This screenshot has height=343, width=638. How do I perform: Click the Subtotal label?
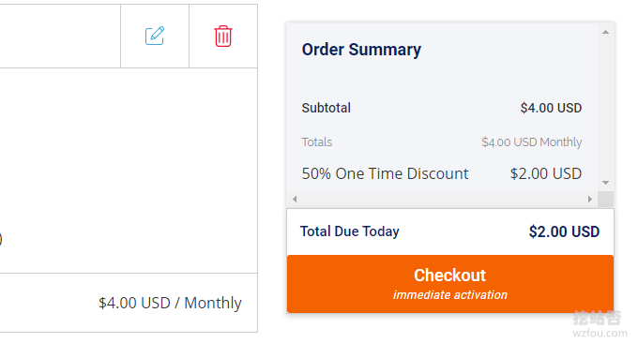pos(326,108)
